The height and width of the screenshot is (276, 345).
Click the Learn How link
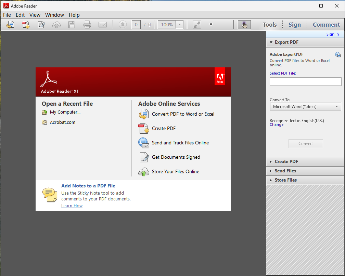tap(72, 206)
